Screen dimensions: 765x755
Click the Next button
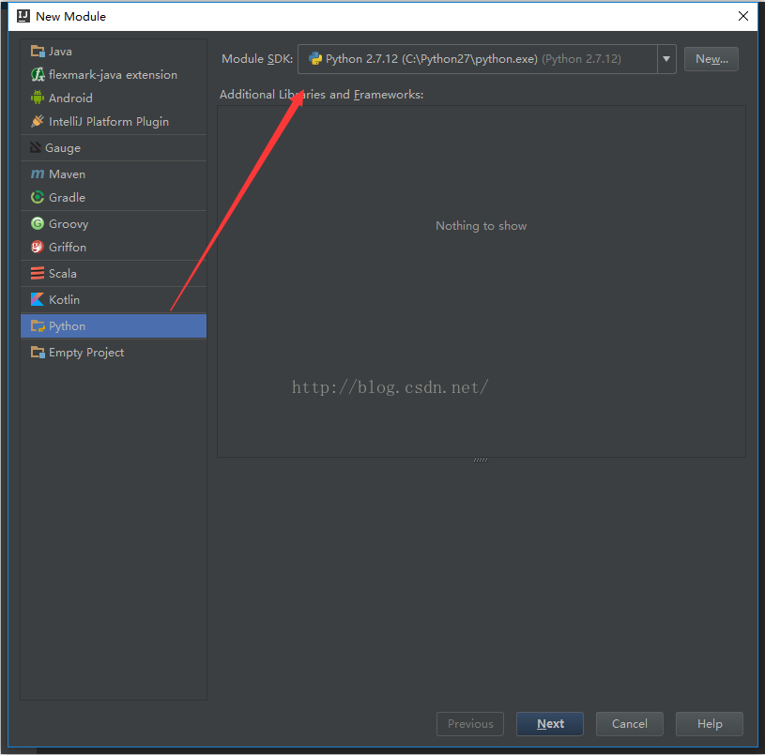550,724
